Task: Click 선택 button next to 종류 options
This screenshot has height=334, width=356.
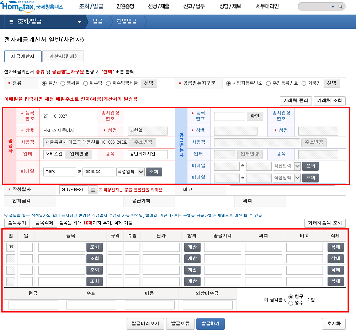Action: 149,83
